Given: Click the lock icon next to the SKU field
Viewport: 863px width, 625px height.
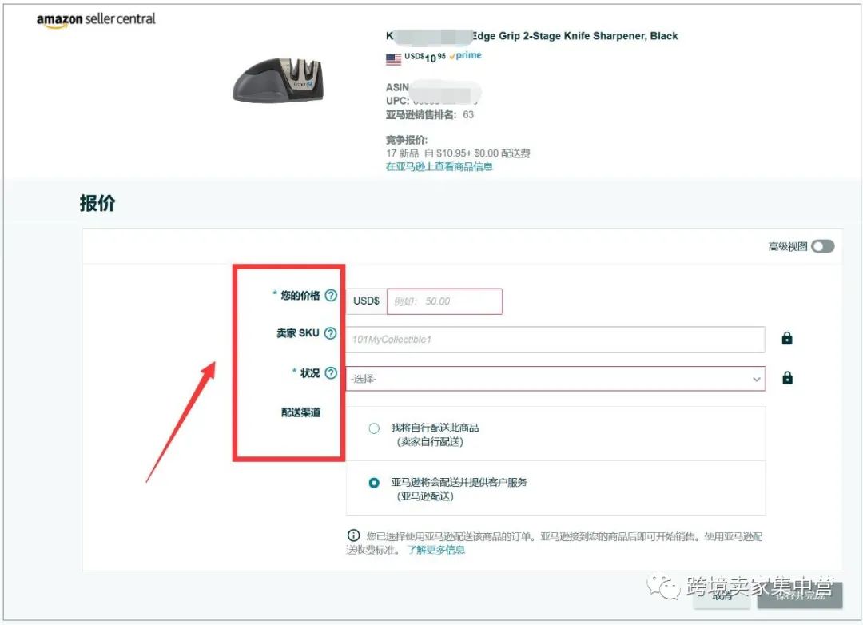Looking at the screenshot, I should click(786, 338).
